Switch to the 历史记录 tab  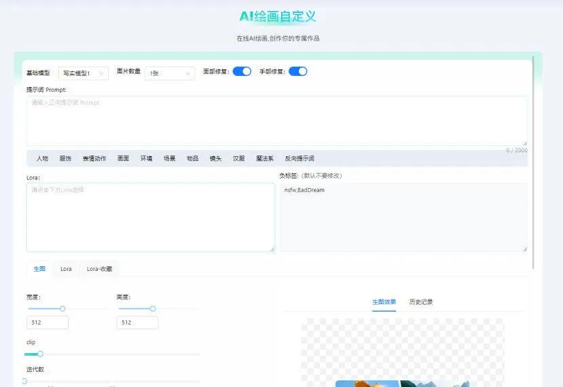pyautogui.click(x=421, y=302)
